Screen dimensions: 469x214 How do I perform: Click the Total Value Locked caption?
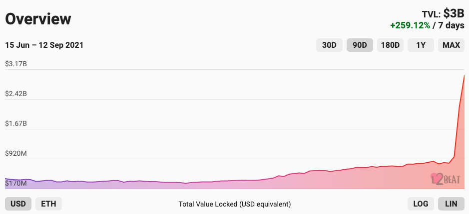pyautogui.click(x=235, y=204)
